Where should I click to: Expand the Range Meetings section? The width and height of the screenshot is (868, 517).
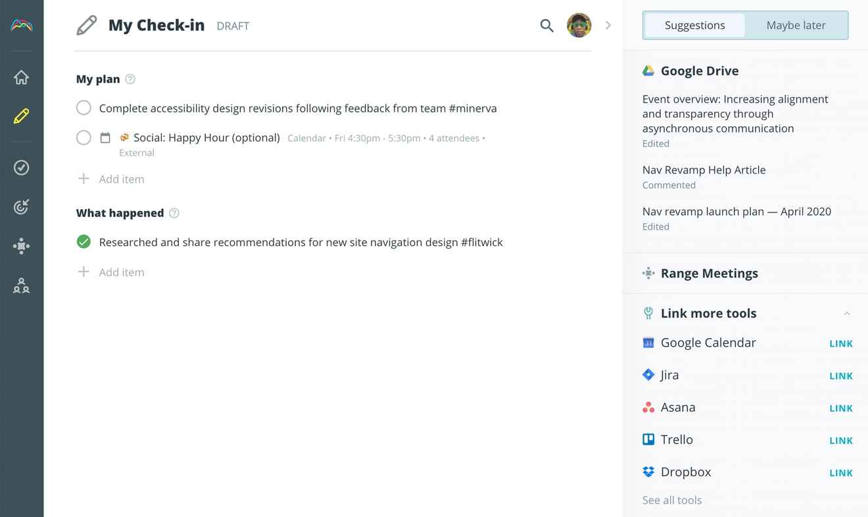click(709, 273)
